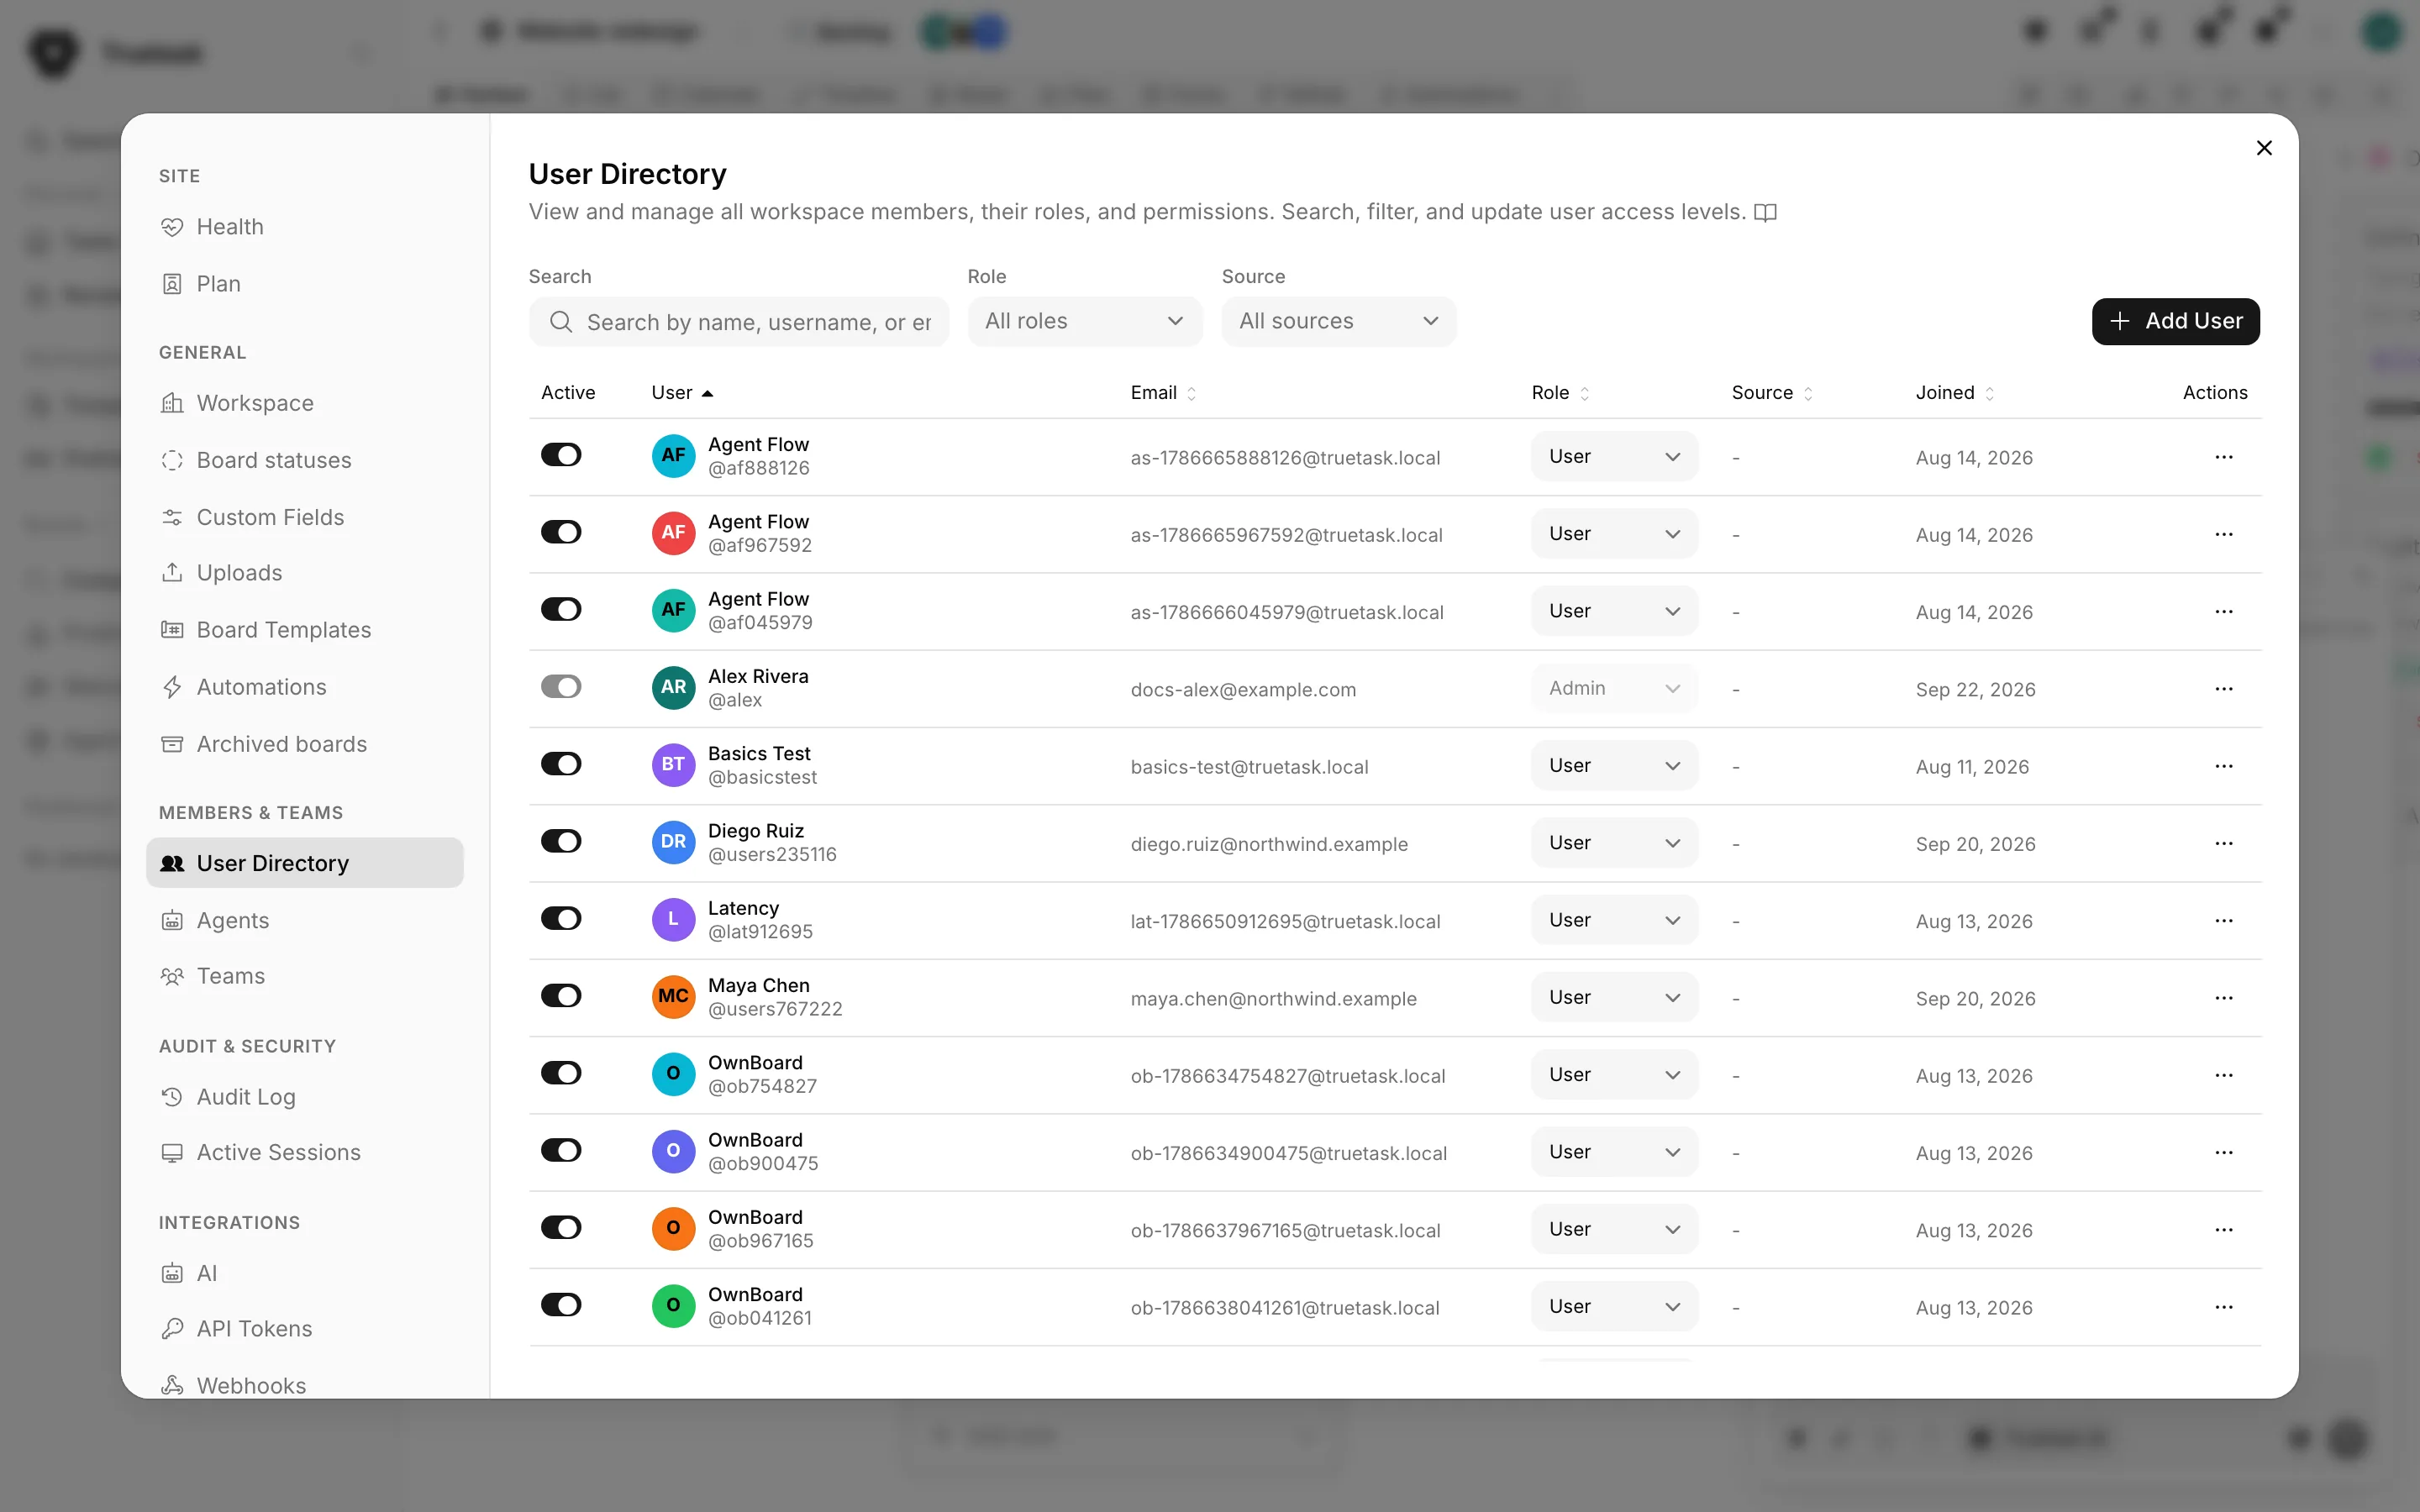
Task: Open actions menu for Latency user
Action: click(2223, 920)
